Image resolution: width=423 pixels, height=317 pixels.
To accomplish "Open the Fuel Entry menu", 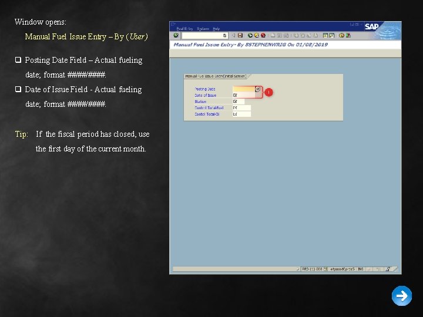I will pos(184,29).
